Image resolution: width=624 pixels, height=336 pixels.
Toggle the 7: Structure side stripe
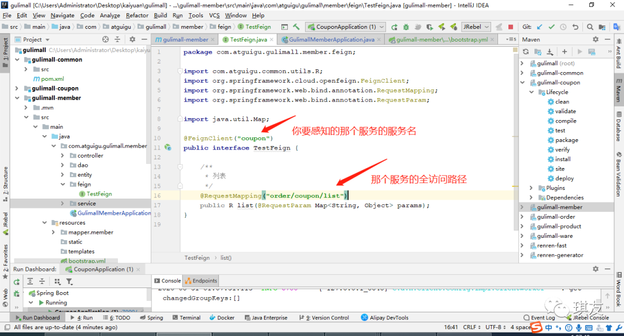5,184
